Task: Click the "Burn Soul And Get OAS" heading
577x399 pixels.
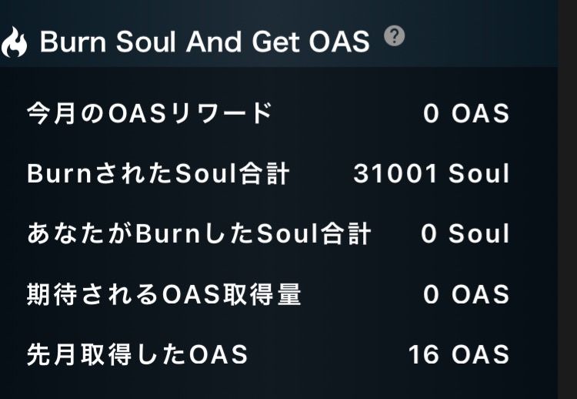Action: 205,42
